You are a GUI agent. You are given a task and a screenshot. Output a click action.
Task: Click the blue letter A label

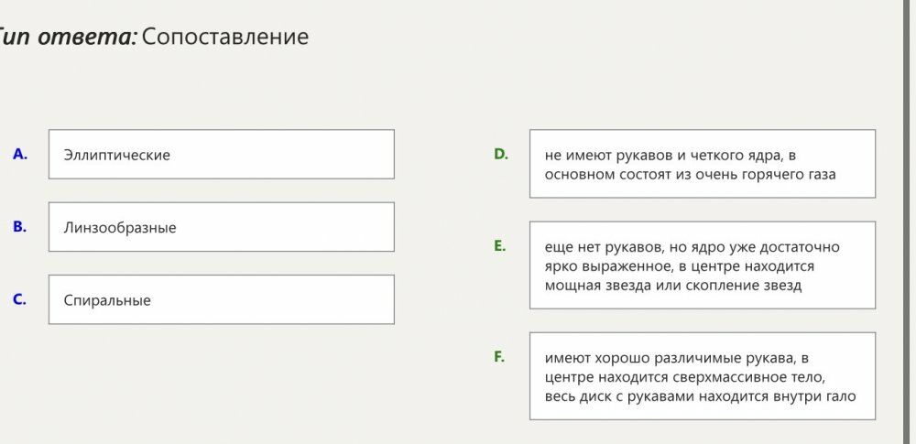tap(20, 154)
